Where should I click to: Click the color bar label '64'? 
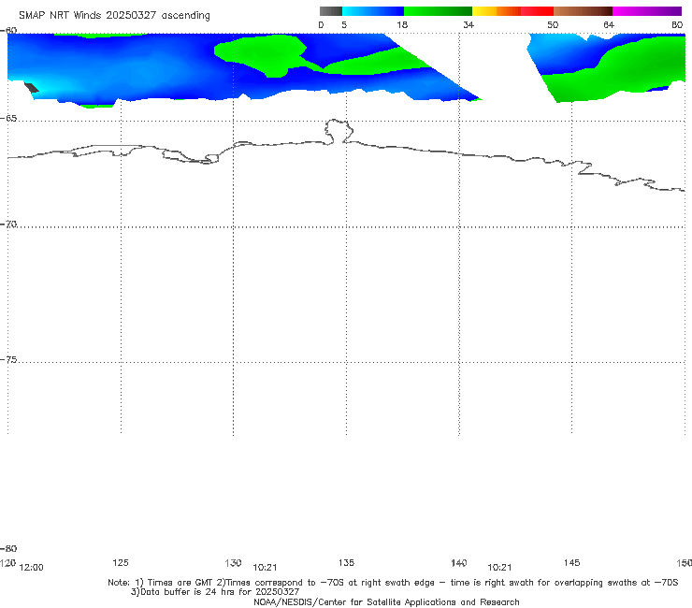point(609,25)
